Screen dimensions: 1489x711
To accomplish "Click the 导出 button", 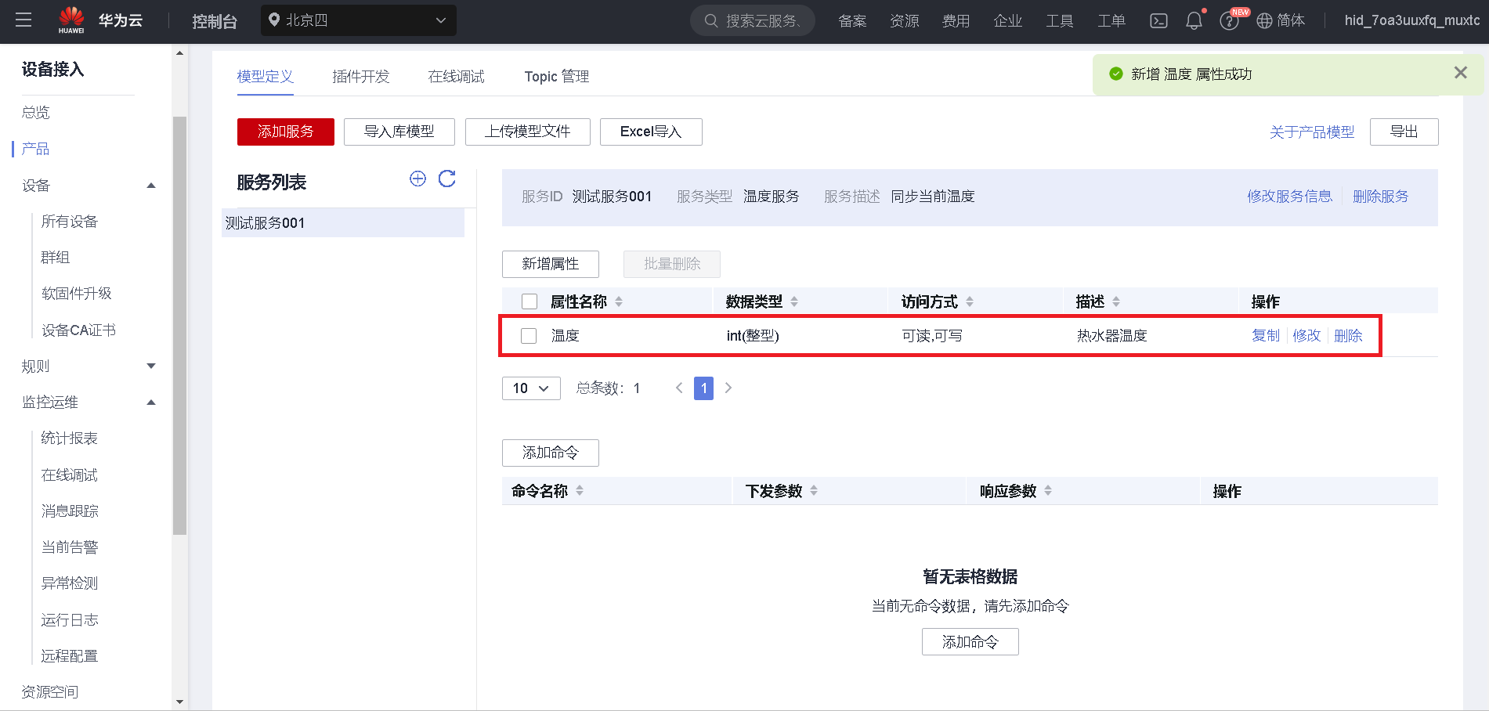I will point(1404,132).
